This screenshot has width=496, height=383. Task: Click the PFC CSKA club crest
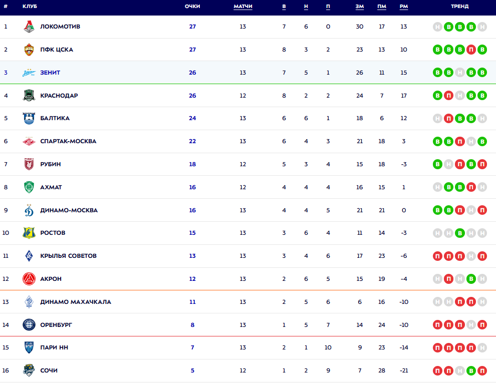click(29, 50)
